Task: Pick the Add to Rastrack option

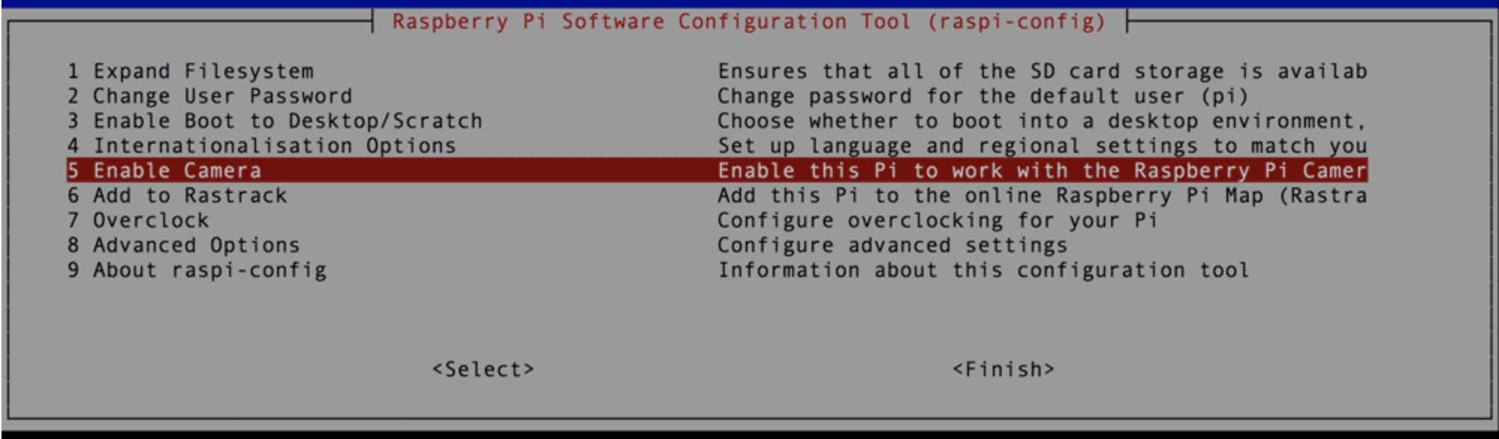Action: (x=177, y=196)
